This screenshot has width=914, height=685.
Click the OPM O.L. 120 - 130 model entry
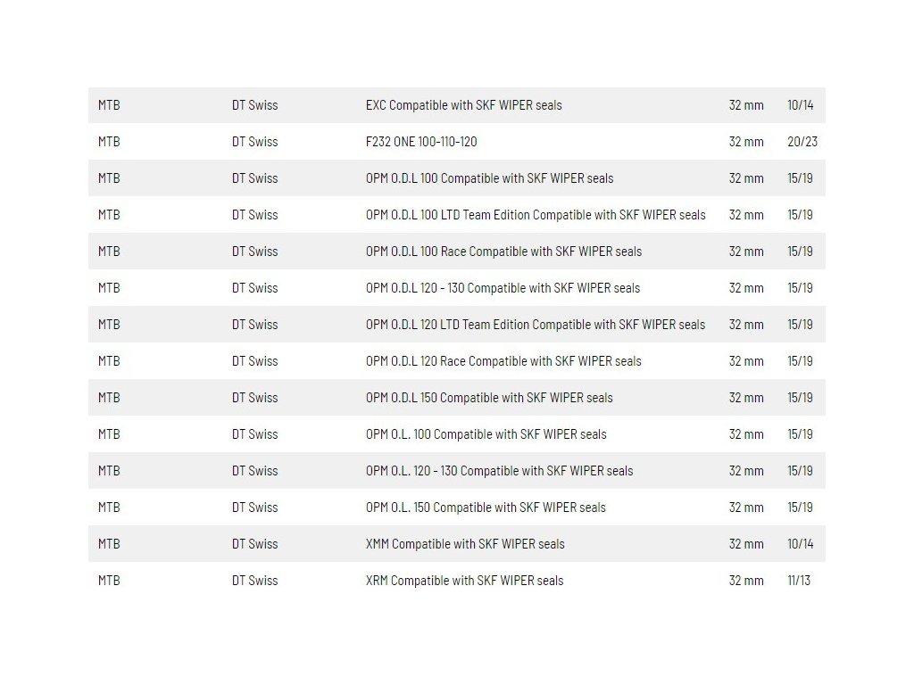pyautogui.click(x=499, y=471)
